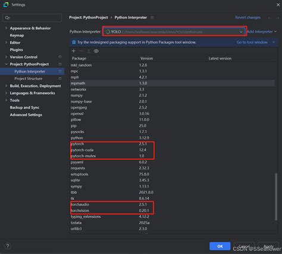Open the Plugins settings page

(16, 49)
